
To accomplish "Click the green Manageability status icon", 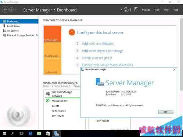I will click(48, 101).
